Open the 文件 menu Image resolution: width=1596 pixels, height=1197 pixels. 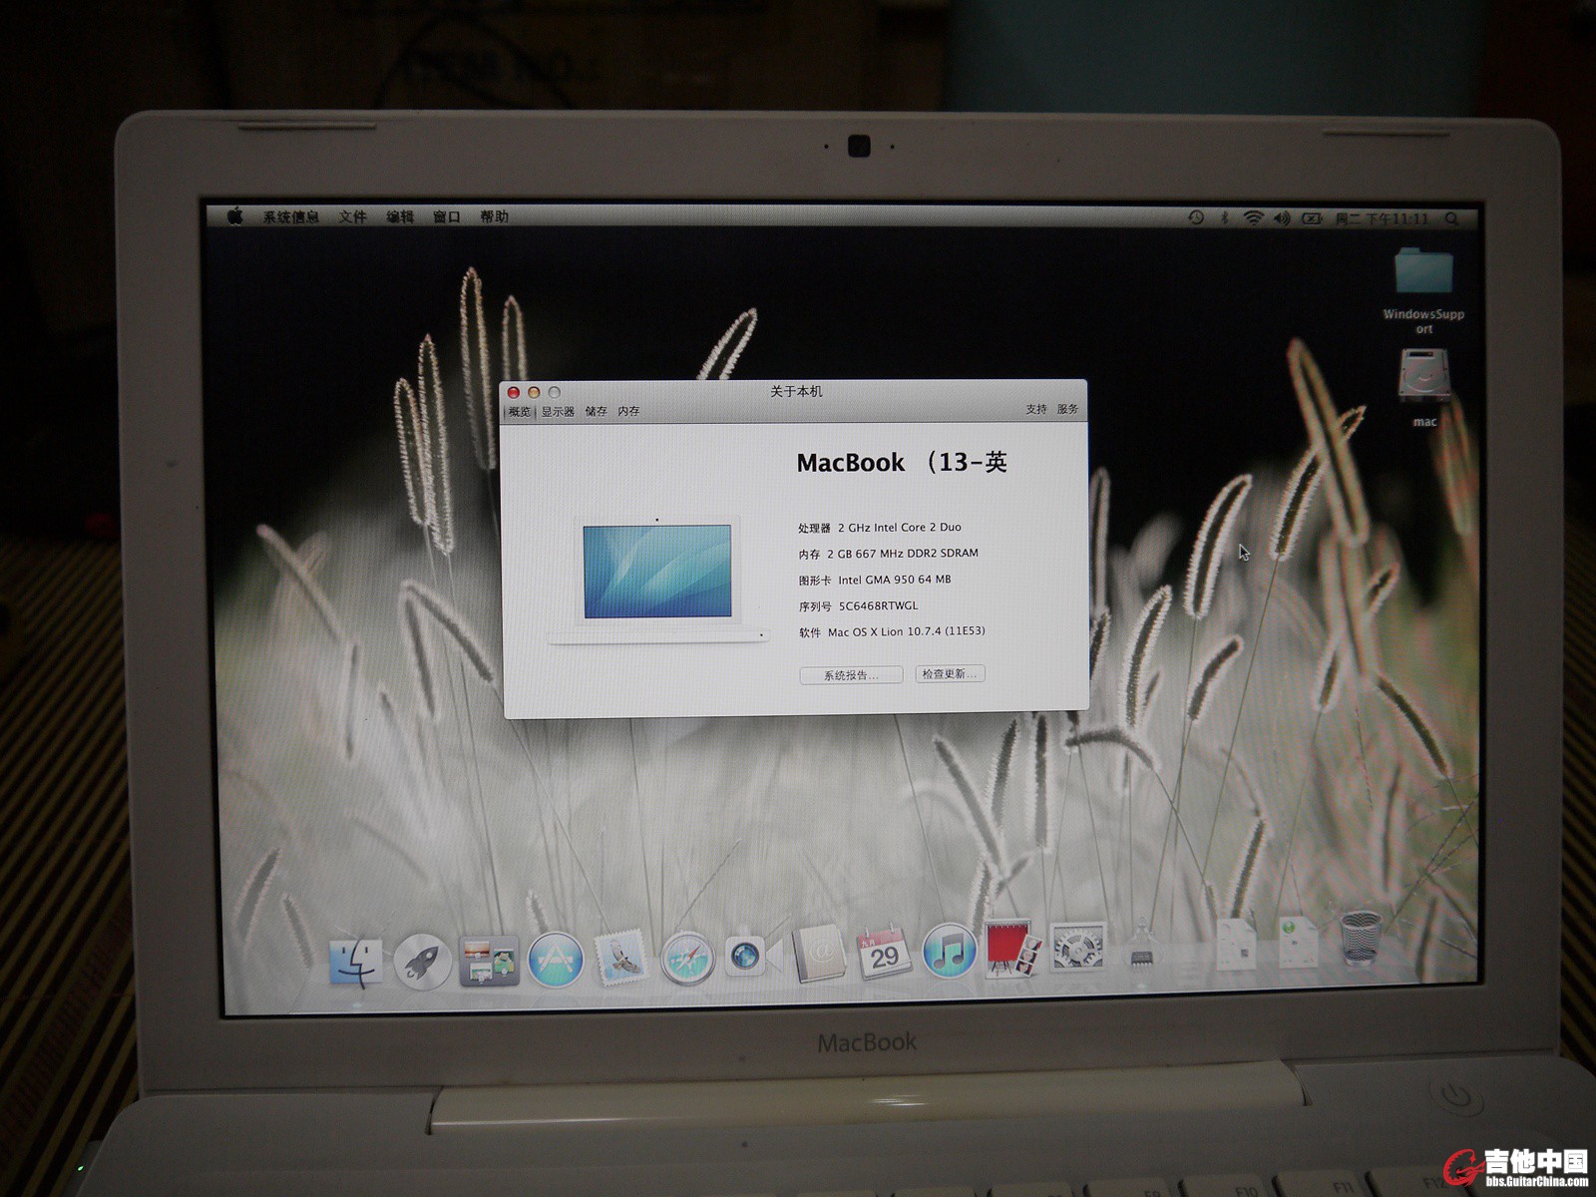(x=352, y=216)
